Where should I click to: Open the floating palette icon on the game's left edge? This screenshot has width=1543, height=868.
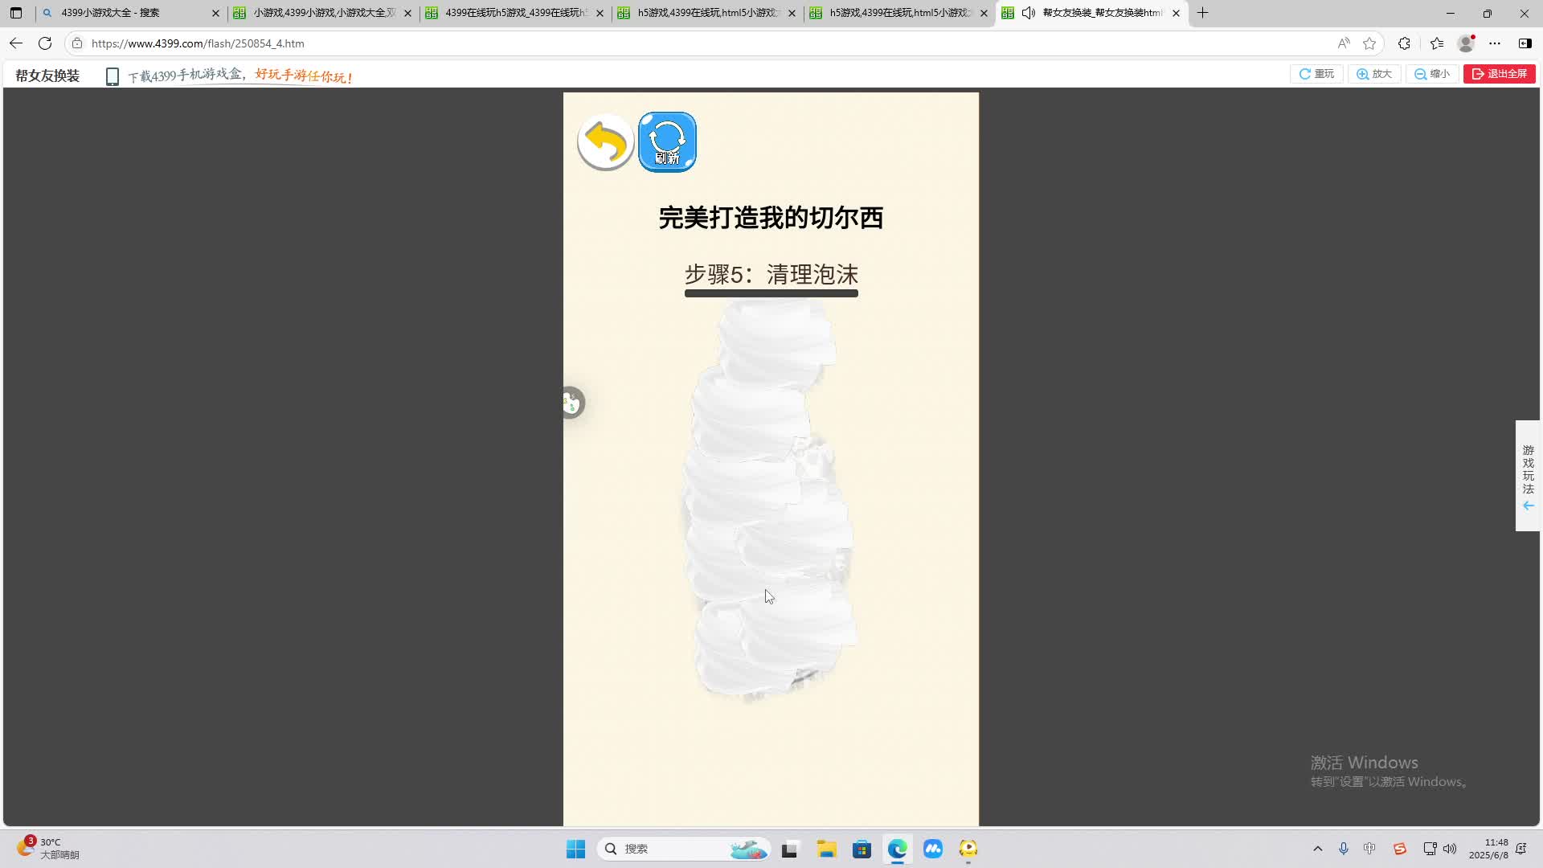[572, 403]
